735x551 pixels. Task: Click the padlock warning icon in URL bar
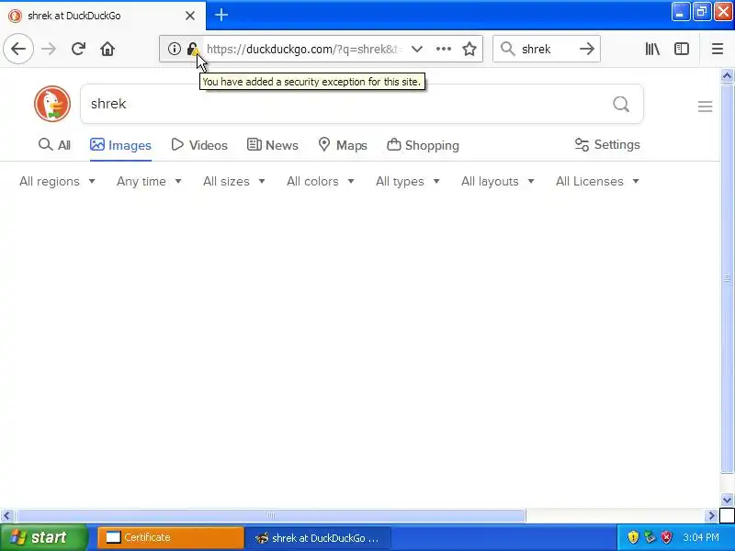192,49
